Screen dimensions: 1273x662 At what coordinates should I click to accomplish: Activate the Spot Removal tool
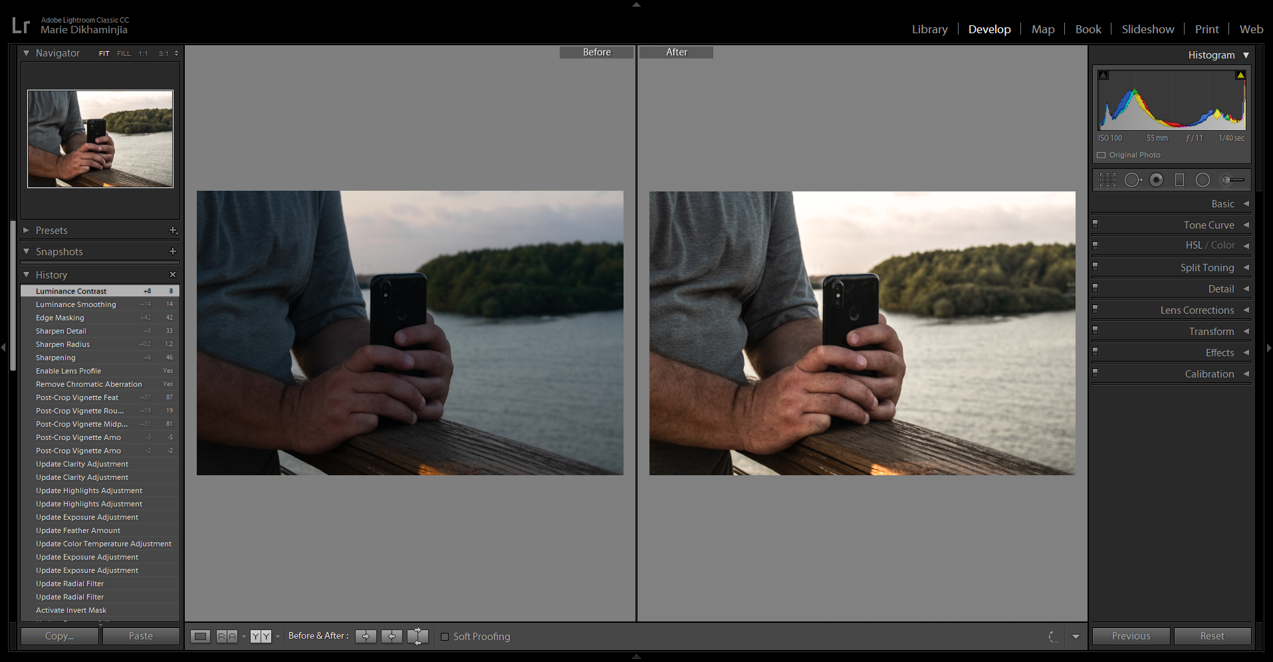pyautogui.click(x=1132, y=180)
